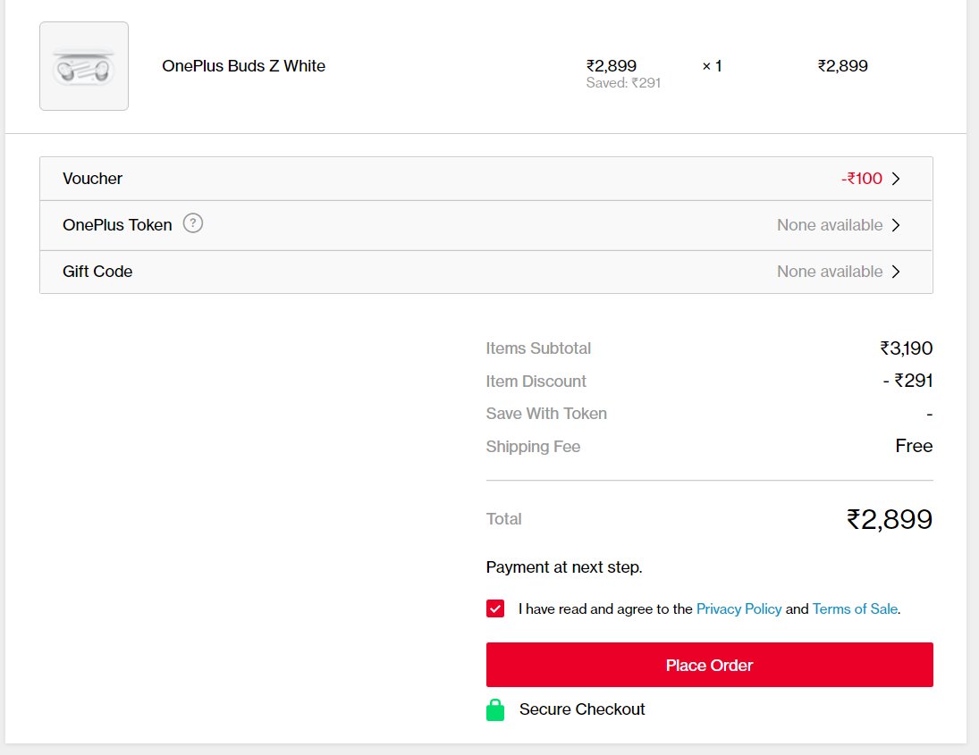Open the Terms of Sale link
979x755 pixels.
click(x=855, y=609)
